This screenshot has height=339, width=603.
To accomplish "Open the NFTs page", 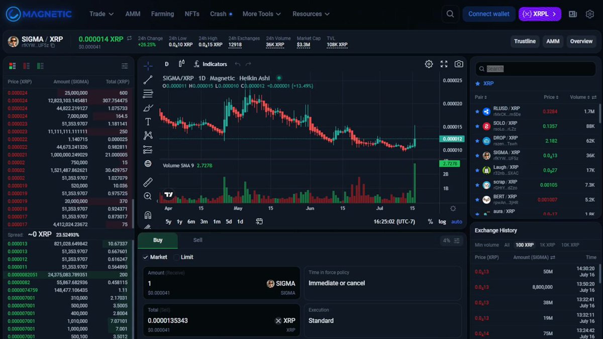I will click(x=192, y=14).
